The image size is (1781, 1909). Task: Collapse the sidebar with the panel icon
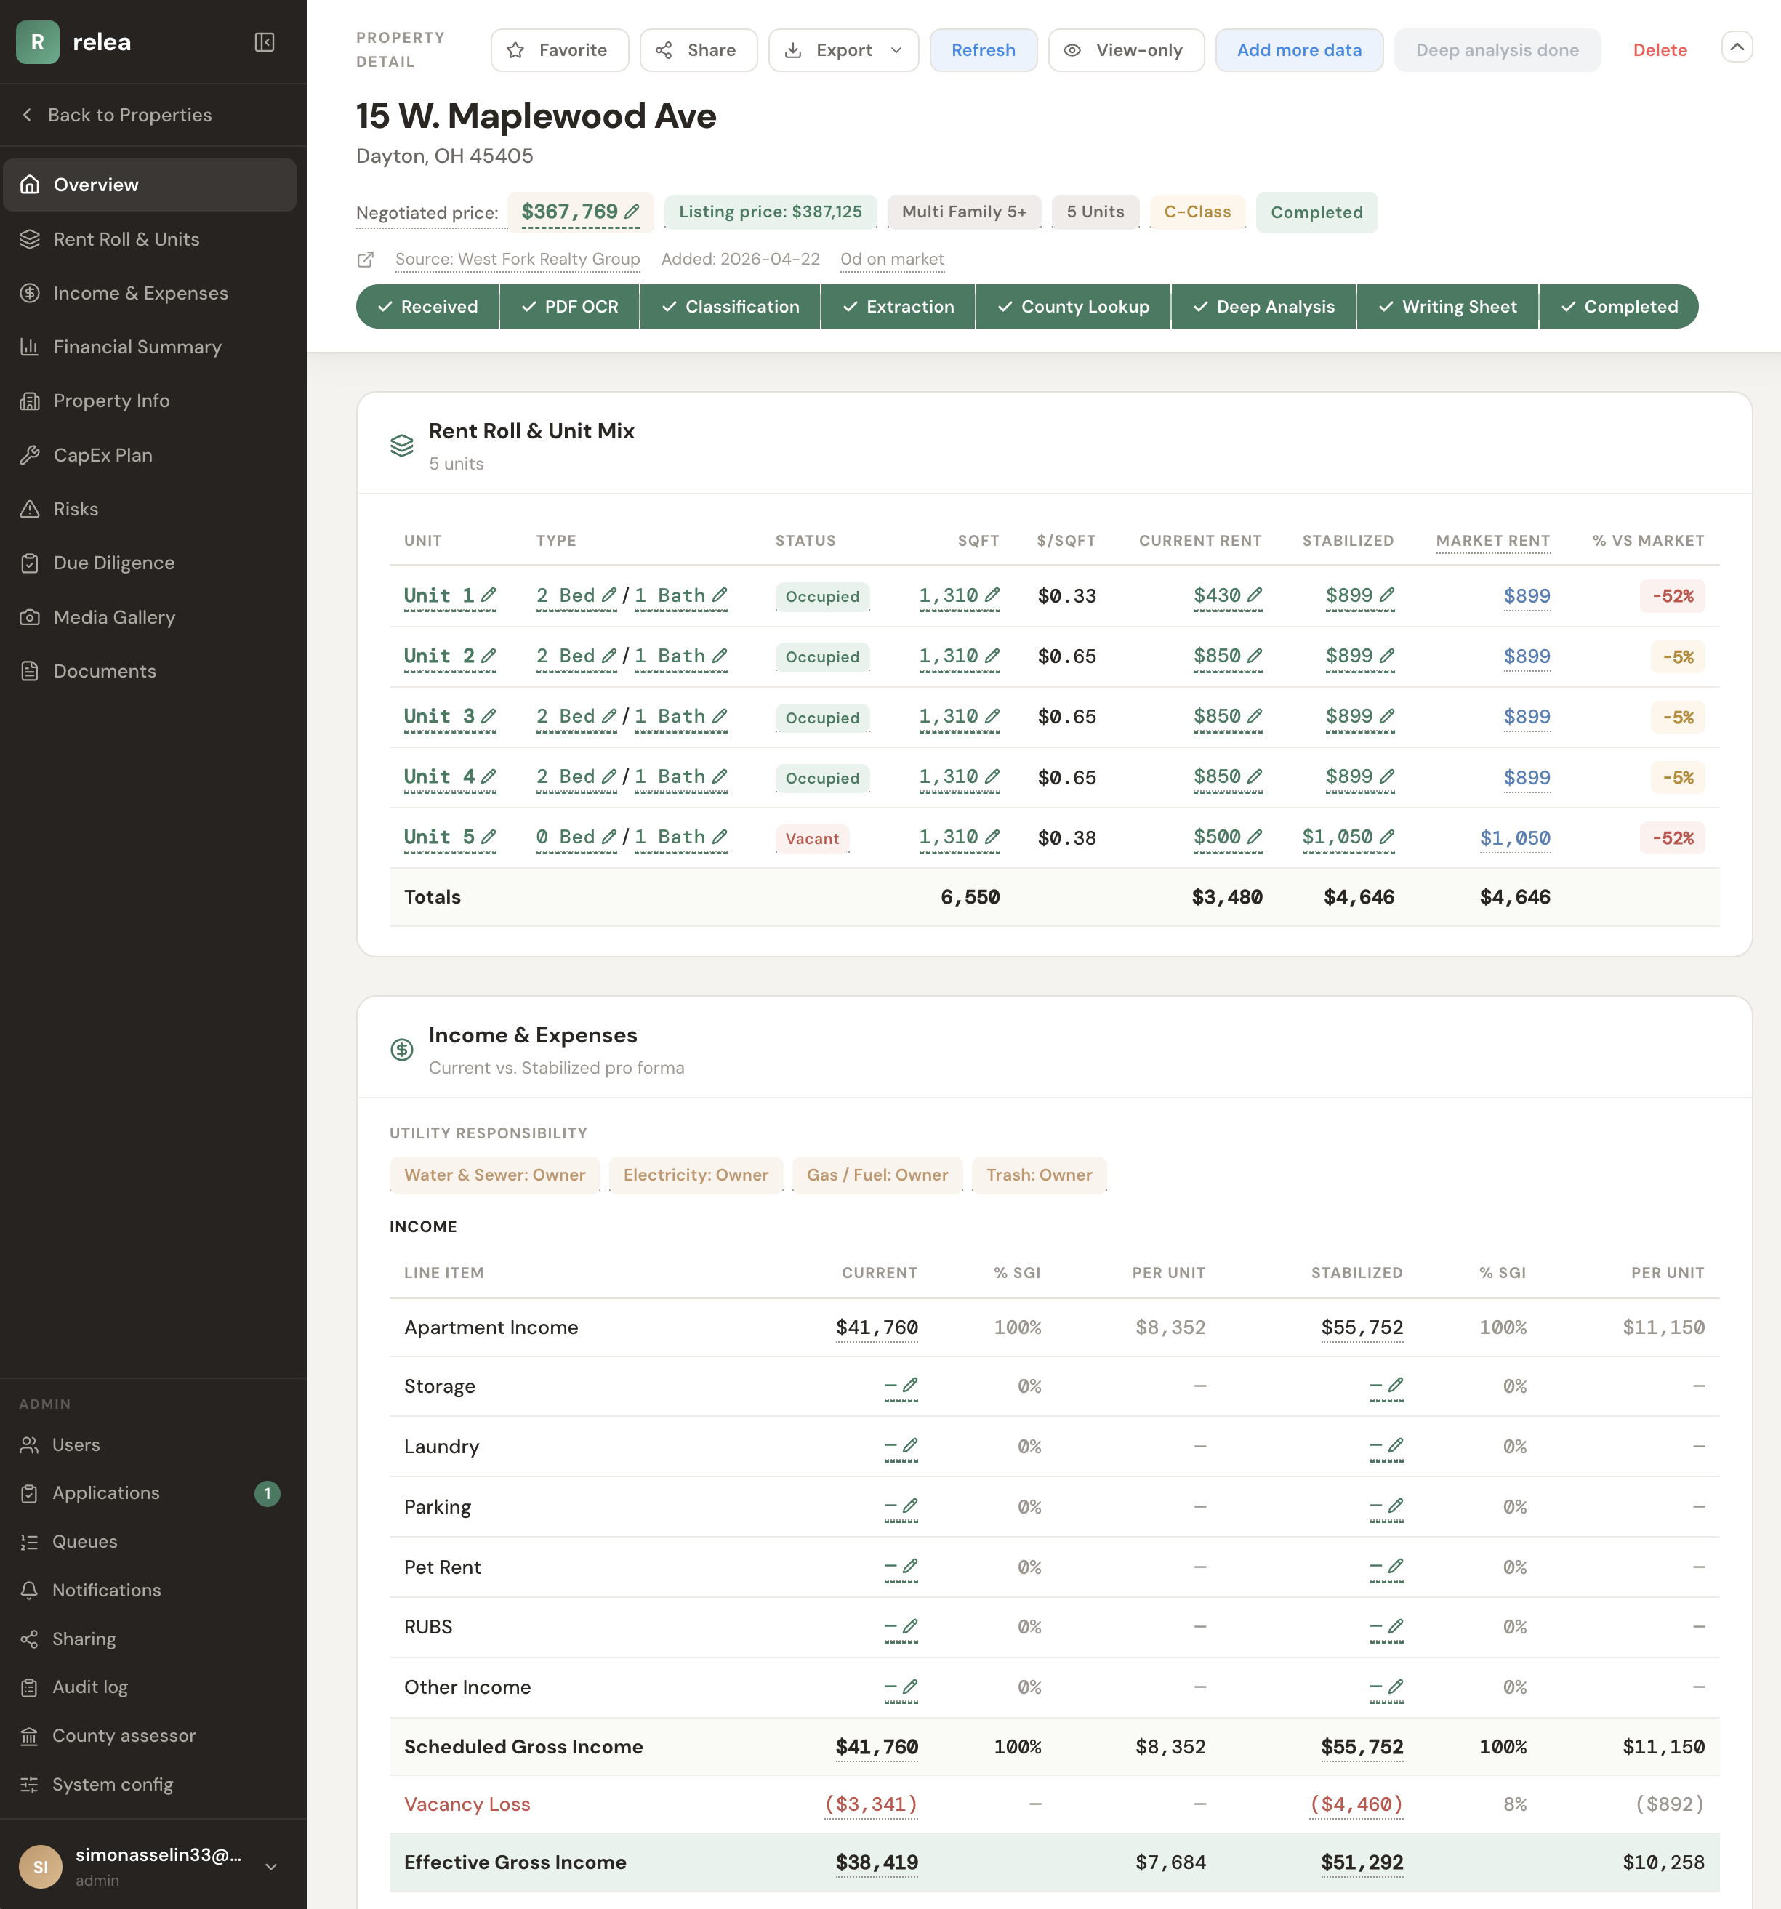264,42
